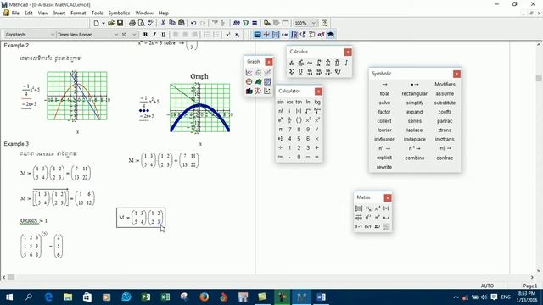Click parentheses button in Calculator palette

pyautogui.click(x=299, y=120)
